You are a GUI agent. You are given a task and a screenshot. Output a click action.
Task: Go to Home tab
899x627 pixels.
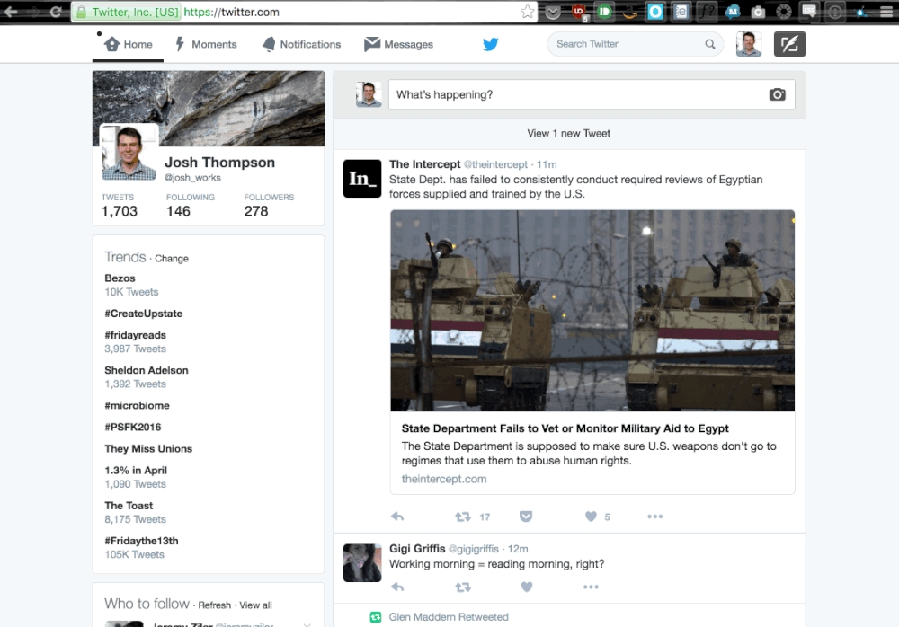click(129, 44)
